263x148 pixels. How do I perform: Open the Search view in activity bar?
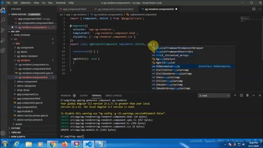(3, 20)
